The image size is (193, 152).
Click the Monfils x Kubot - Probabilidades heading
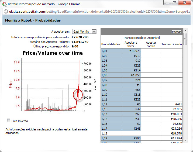point(33,20)
